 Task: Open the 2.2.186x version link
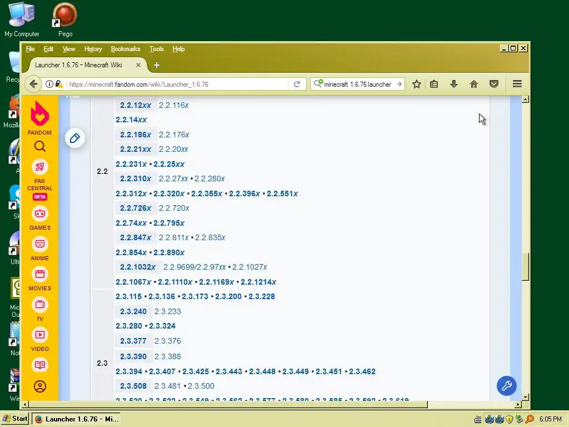point(136,135)
